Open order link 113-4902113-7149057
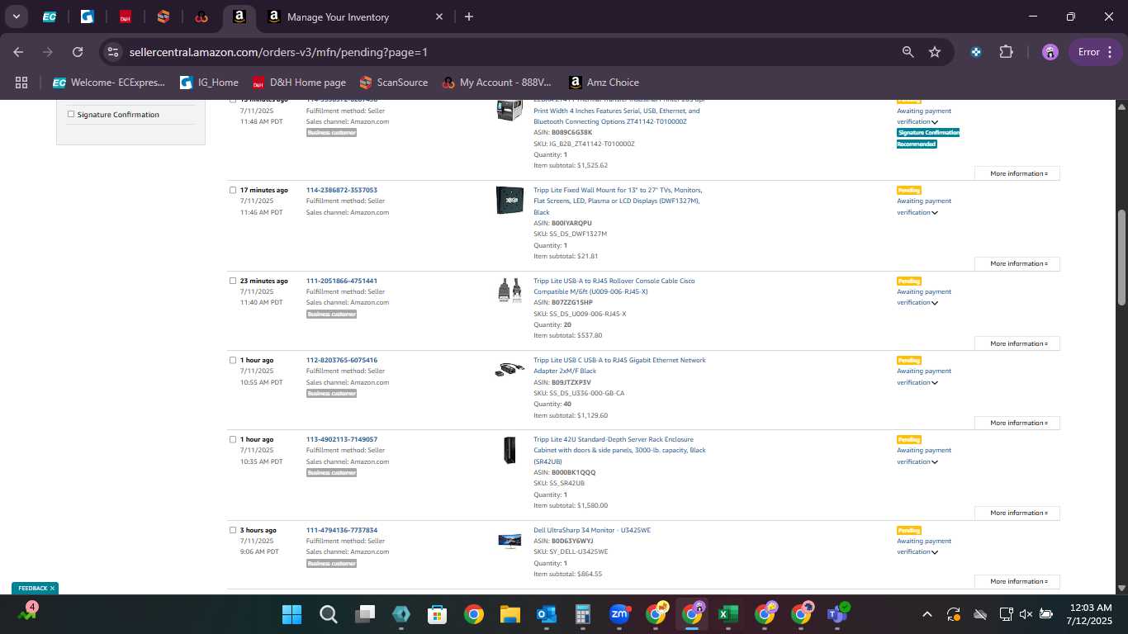1128x634 pixels. coord(342,440)
